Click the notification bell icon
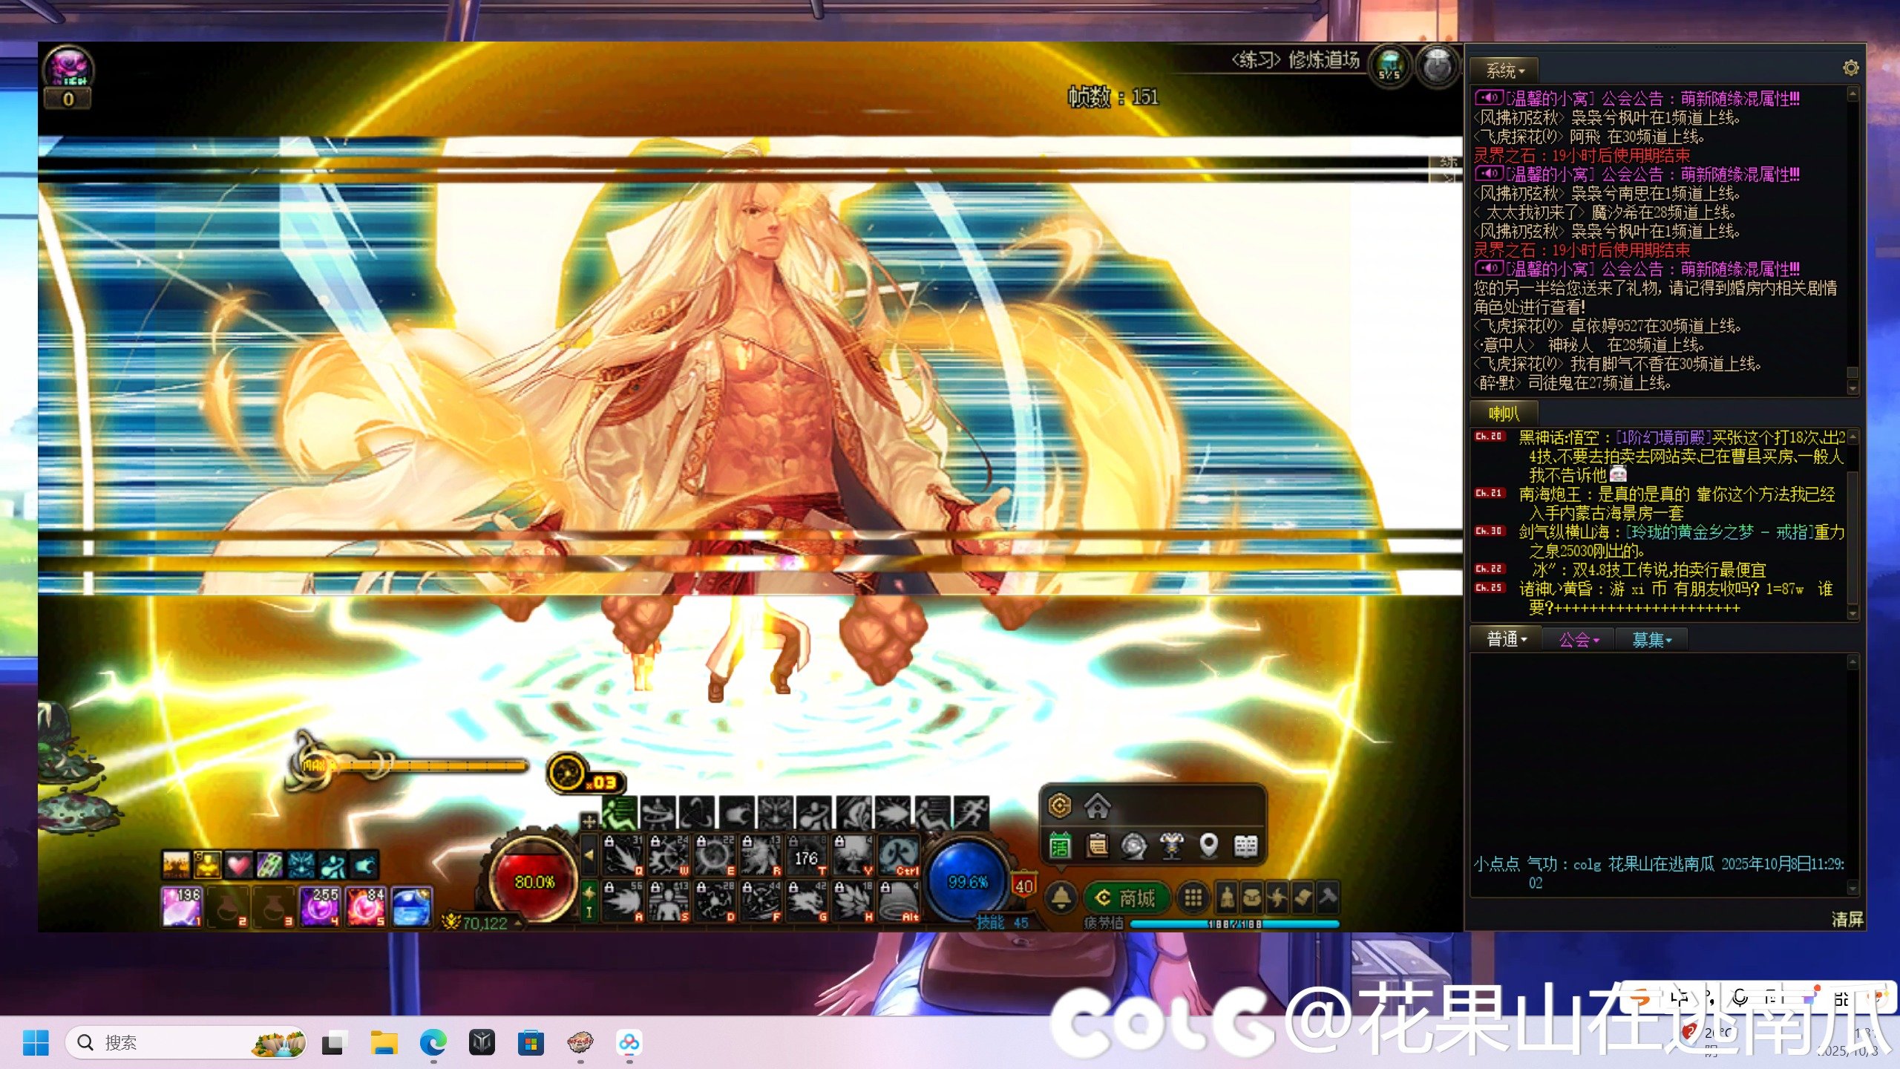This screenshot has height=1069, width=1900. (x=1061, y=898)
